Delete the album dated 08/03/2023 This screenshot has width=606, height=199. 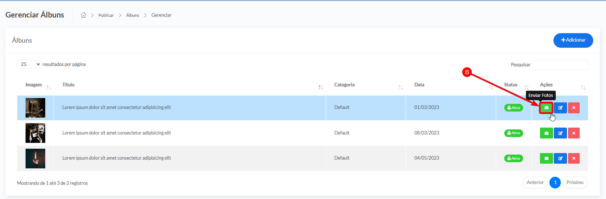pos(574,133)
